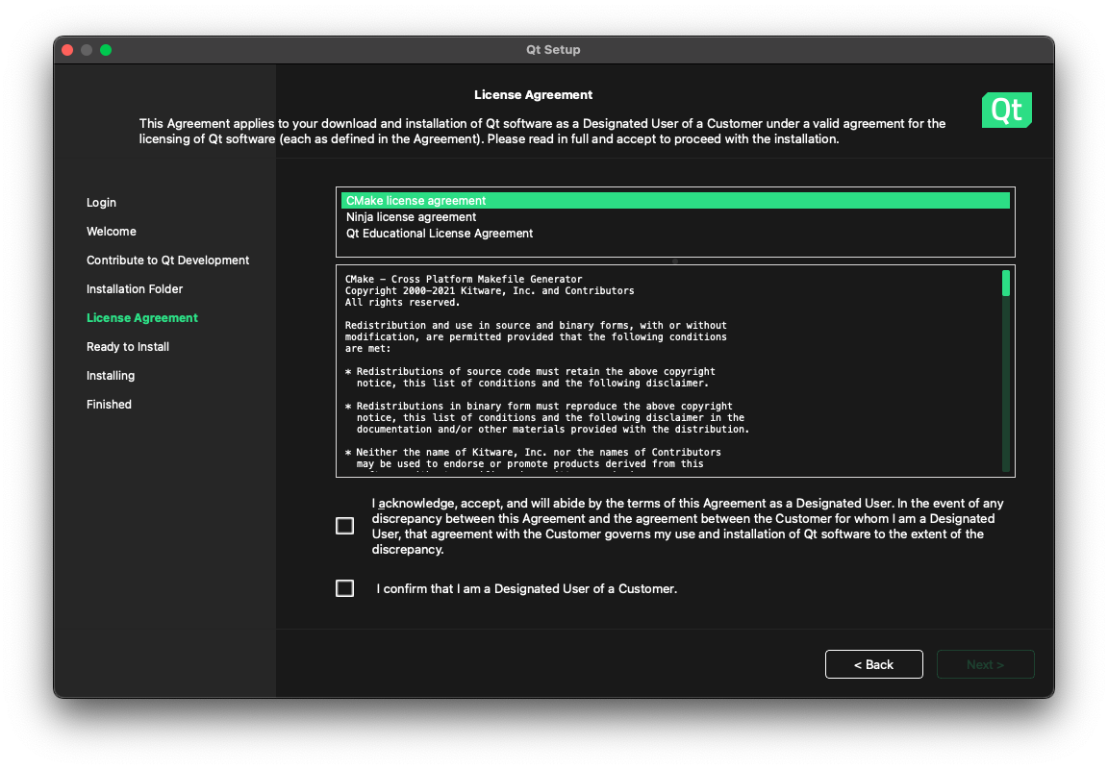This screenshot has height=769, width=1108.
Task: Click Ready to Install step
Action: tap(128, 347)
